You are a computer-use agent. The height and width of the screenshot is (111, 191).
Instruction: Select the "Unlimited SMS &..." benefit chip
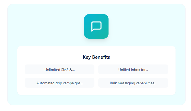(x=59, y=70)
